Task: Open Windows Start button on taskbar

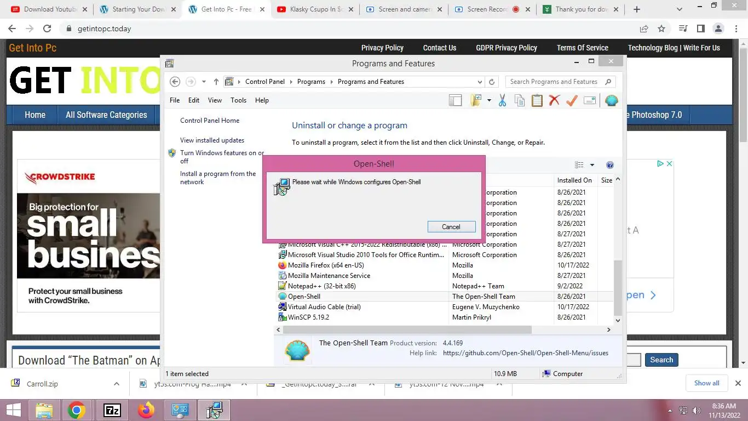Action: [14, 410]
